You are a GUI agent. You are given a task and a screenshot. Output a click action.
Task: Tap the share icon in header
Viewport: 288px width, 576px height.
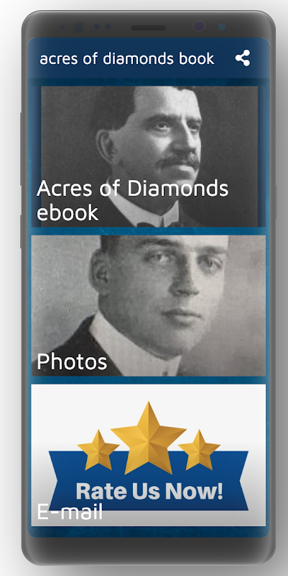pos(243,58)
